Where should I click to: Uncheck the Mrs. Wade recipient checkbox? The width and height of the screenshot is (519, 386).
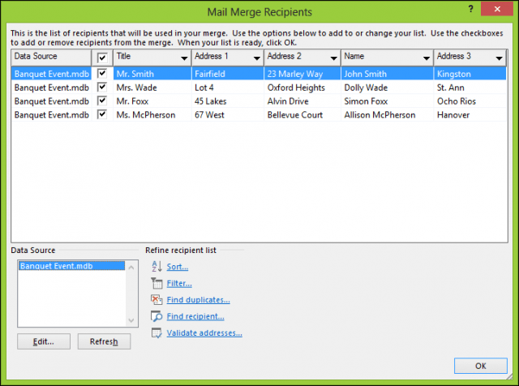coord(102,88)
